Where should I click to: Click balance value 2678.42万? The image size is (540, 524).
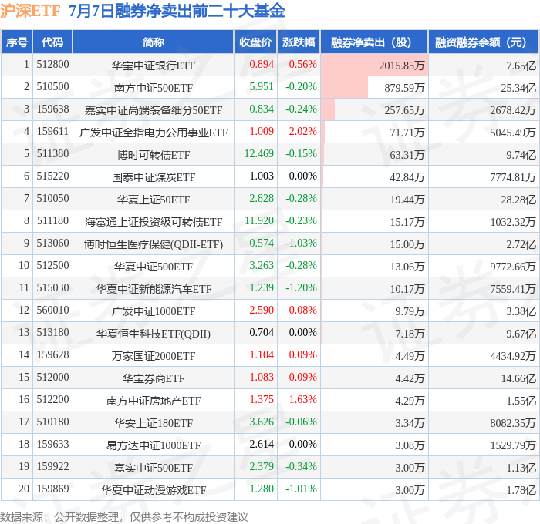click(x=513, y=110)
